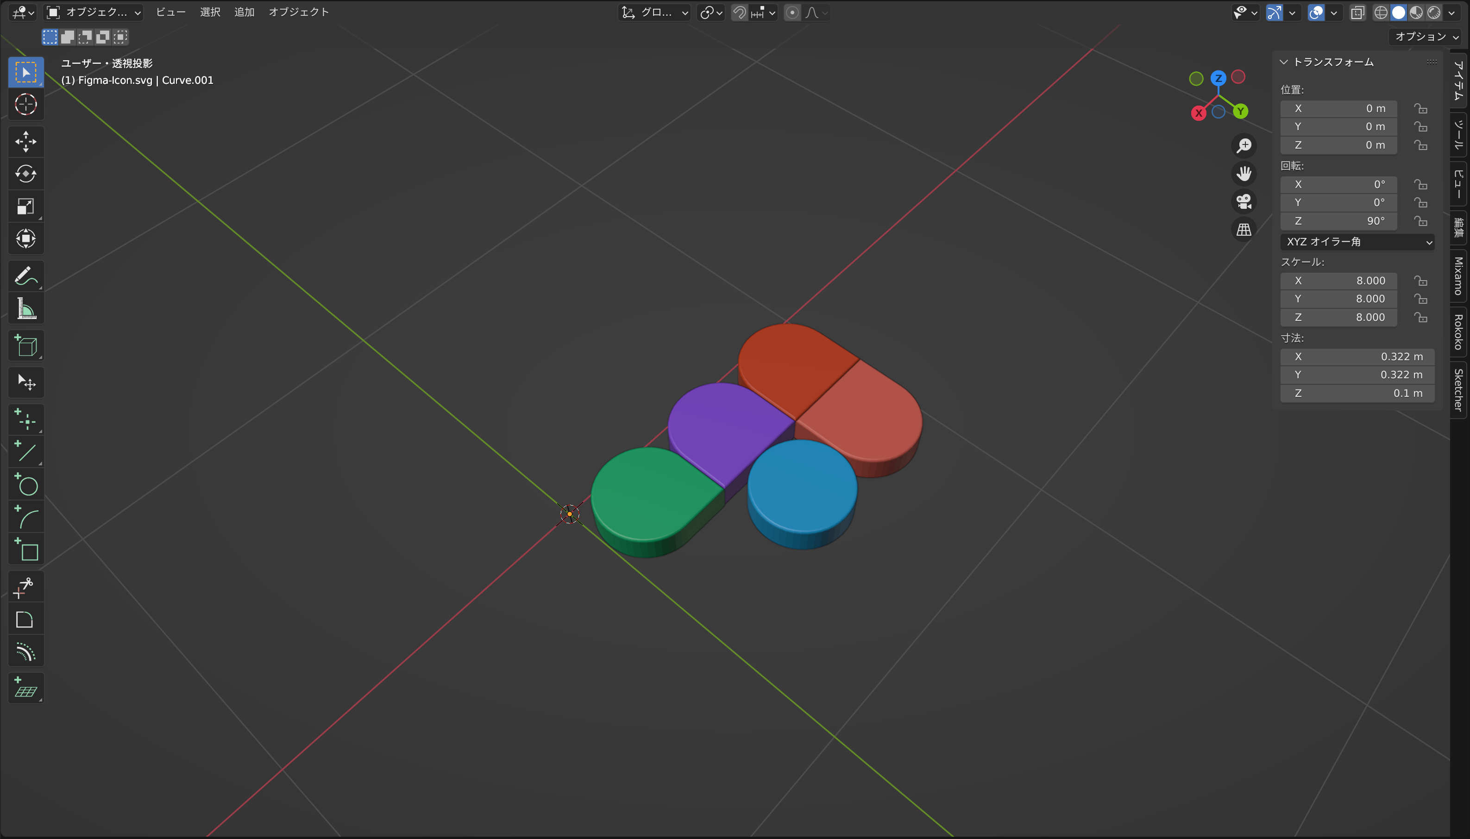
Task: Toggle lock for scale Y
Action: [x=1421, y=299]
